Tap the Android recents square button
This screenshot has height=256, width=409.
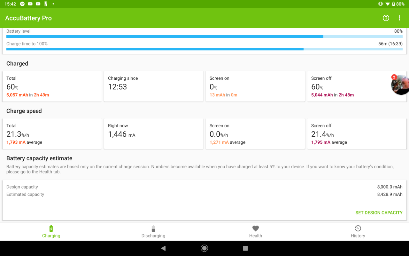(245, 248)
